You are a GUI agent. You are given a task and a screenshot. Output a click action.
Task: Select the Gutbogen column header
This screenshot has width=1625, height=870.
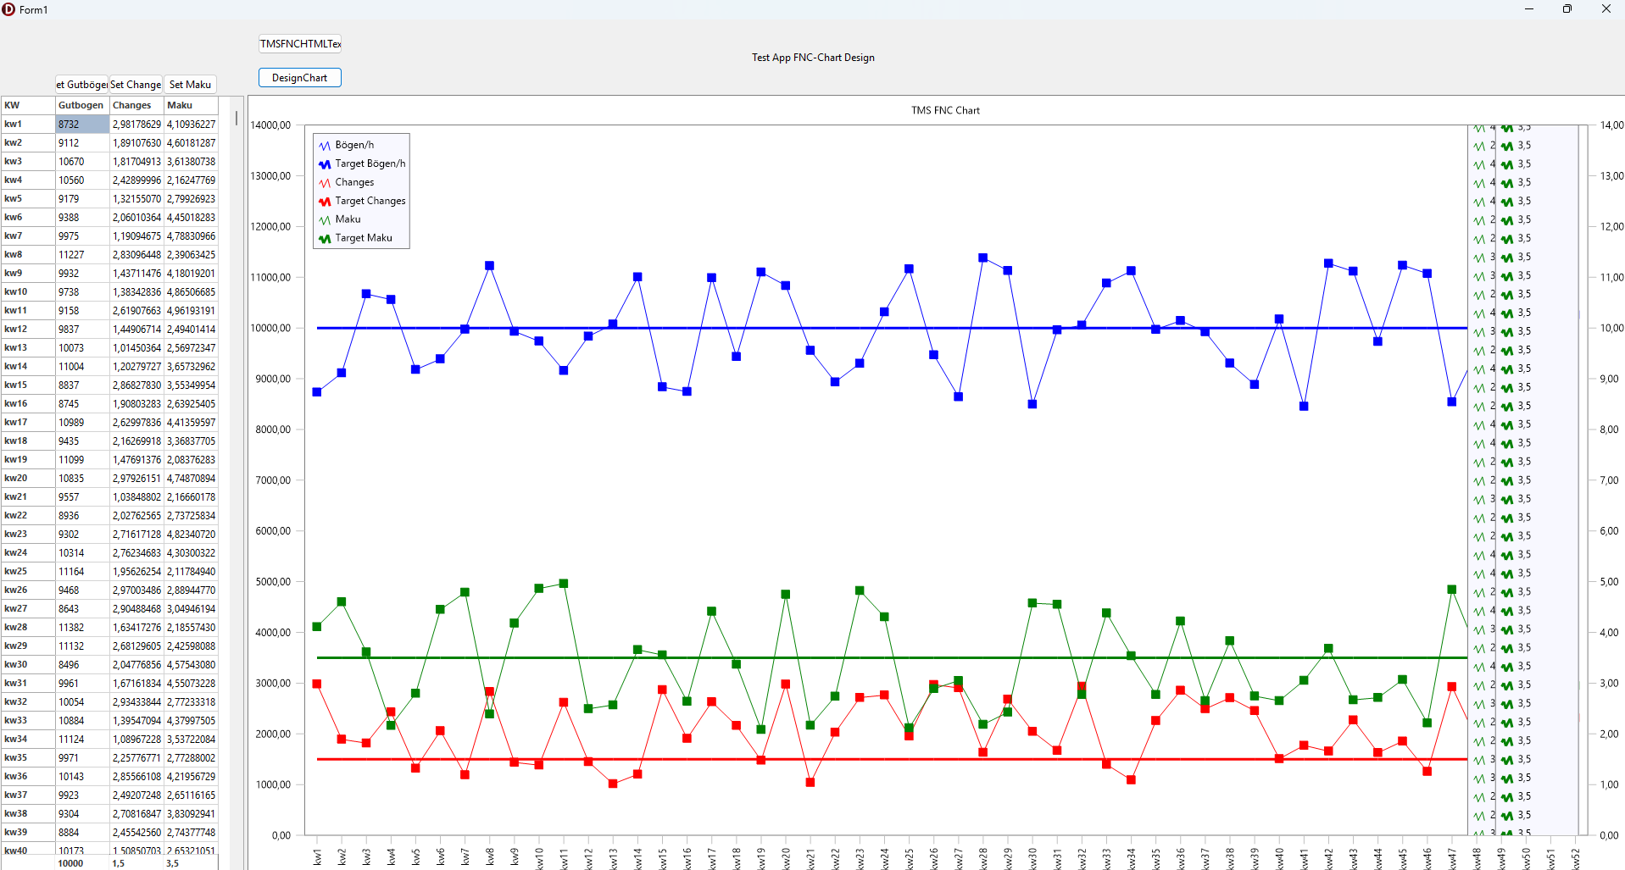click(x=81, y=105)
